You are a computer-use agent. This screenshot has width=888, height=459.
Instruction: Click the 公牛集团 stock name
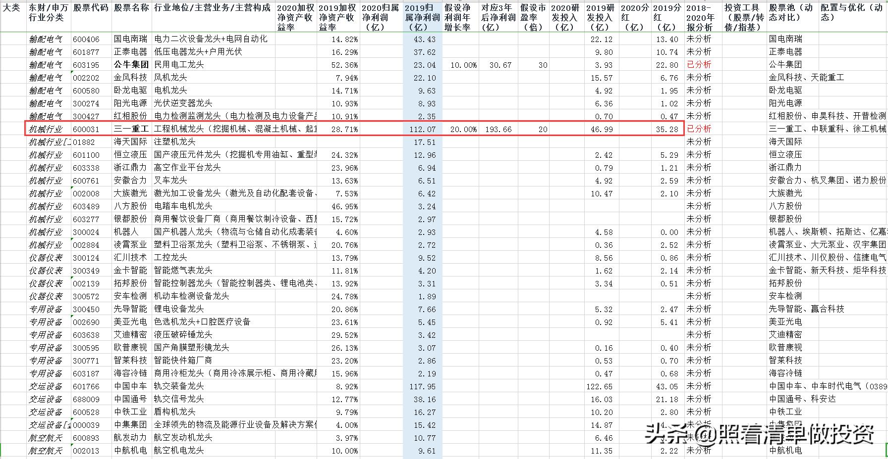pos(131,64)
